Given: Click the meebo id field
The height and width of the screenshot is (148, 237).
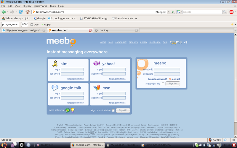Looking at the screenshot, I should tap(167, 70).
